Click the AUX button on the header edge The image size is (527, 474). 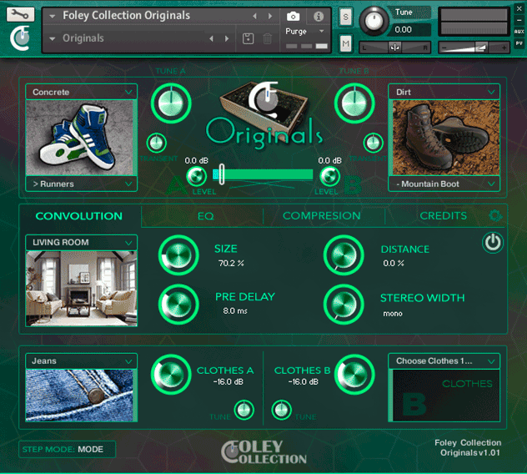tap(519, 31)
